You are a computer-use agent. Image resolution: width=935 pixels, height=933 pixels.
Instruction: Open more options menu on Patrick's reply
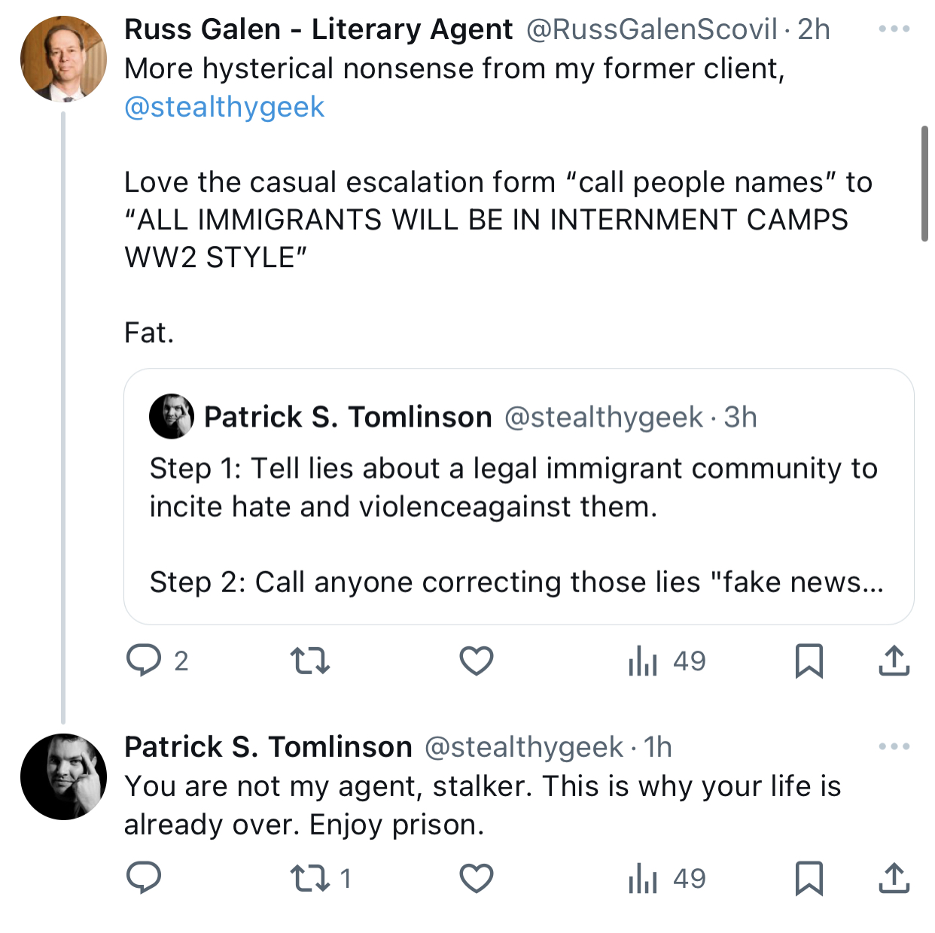pos(894,746)
